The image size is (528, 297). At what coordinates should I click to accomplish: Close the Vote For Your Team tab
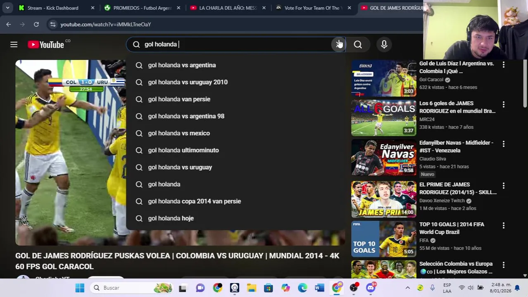(x=350, y=8)
